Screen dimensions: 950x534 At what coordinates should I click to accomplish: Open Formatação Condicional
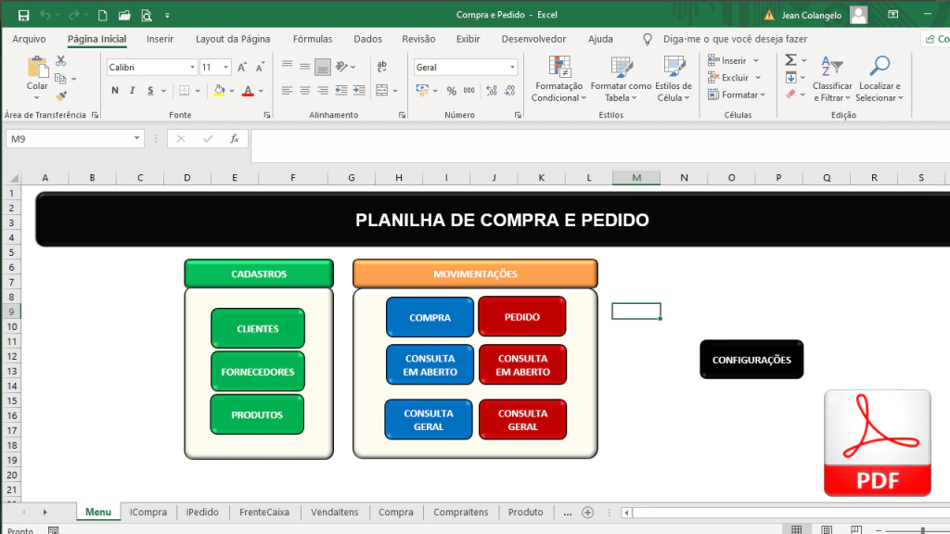click(x=558, y=79)
